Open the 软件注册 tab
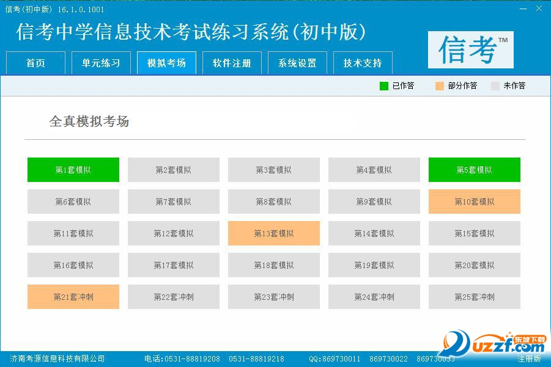This screenshot has width=551, height=367. tap(232, 63)
